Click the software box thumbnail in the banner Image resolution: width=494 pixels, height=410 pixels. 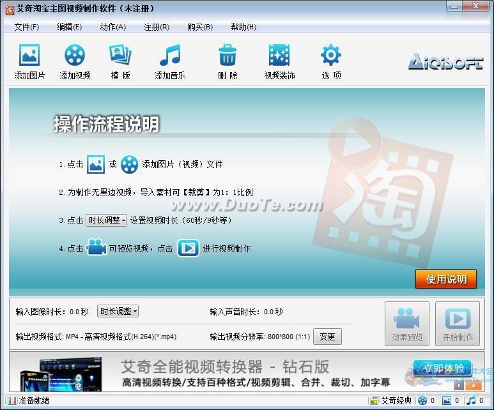click(x=61, y=374)
